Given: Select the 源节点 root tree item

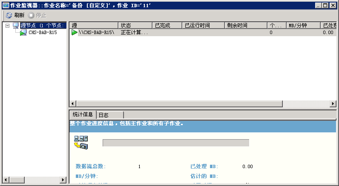Looking at the screenshot, I should [x=43, y=26].
